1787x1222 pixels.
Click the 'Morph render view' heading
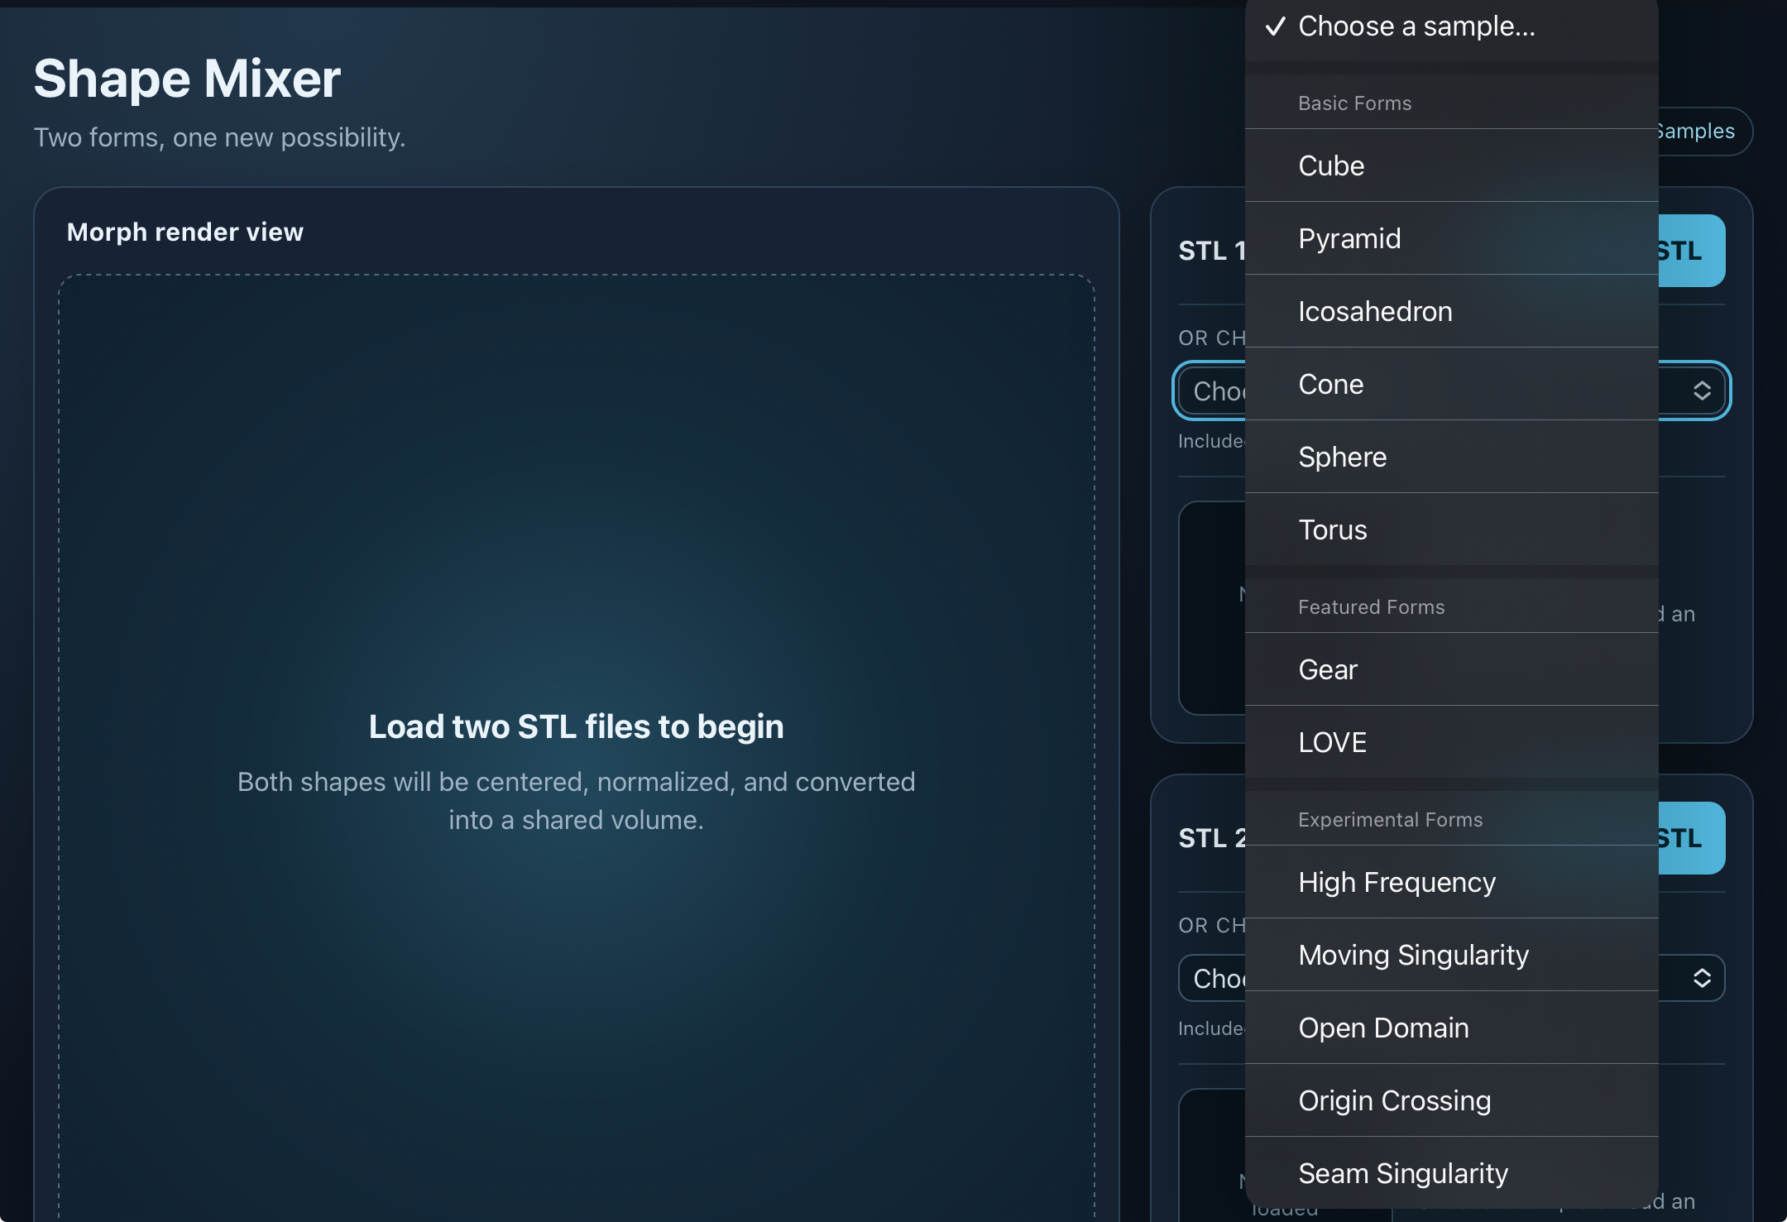click(x=185, y=232)
